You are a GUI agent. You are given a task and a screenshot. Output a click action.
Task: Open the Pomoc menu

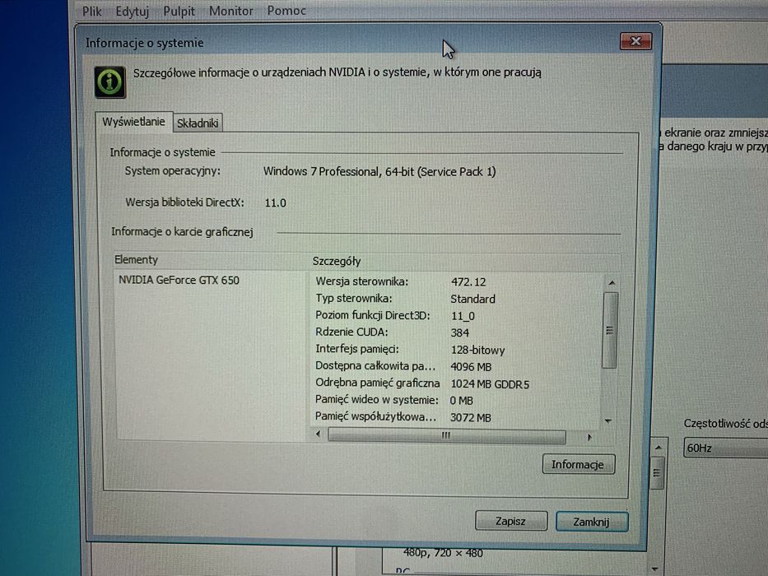pos(286,10)
